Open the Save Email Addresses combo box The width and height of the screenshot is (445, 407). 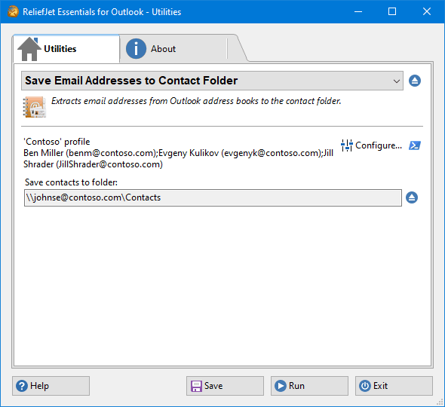[212, 81]
